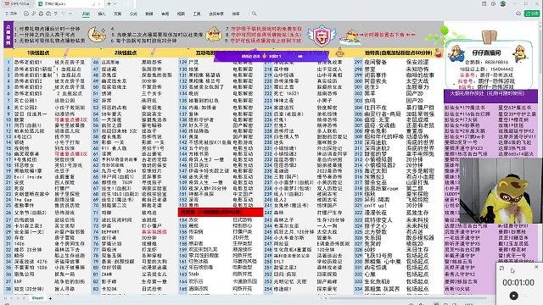This screenshot has height=305, width=543.
Task: Click the redo arrow in quick toolbar
Action: pyautogui.click(x=63, y=14)
